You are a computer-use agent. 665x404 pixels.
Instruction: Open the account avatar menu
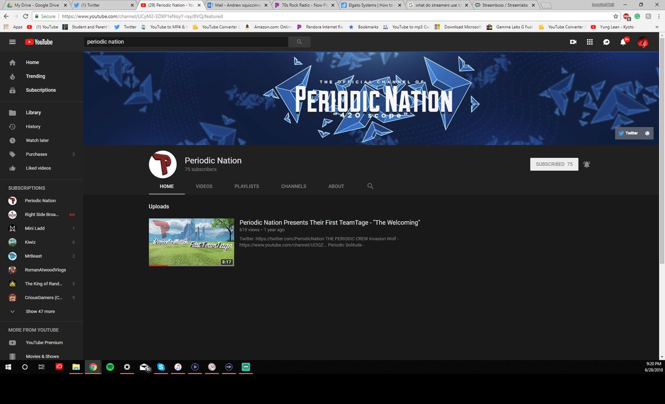tap(643, 42)
